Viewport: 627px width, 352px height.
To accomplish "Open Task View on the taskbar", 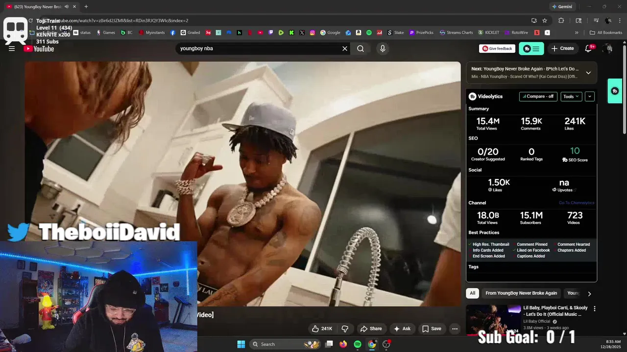I will tap(329, 344).
